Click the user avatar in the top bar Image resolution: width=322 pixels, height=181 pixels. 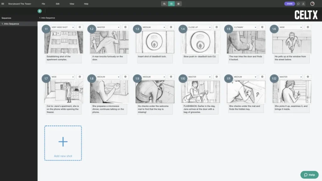pyautogui.click(x=312, y=3)
